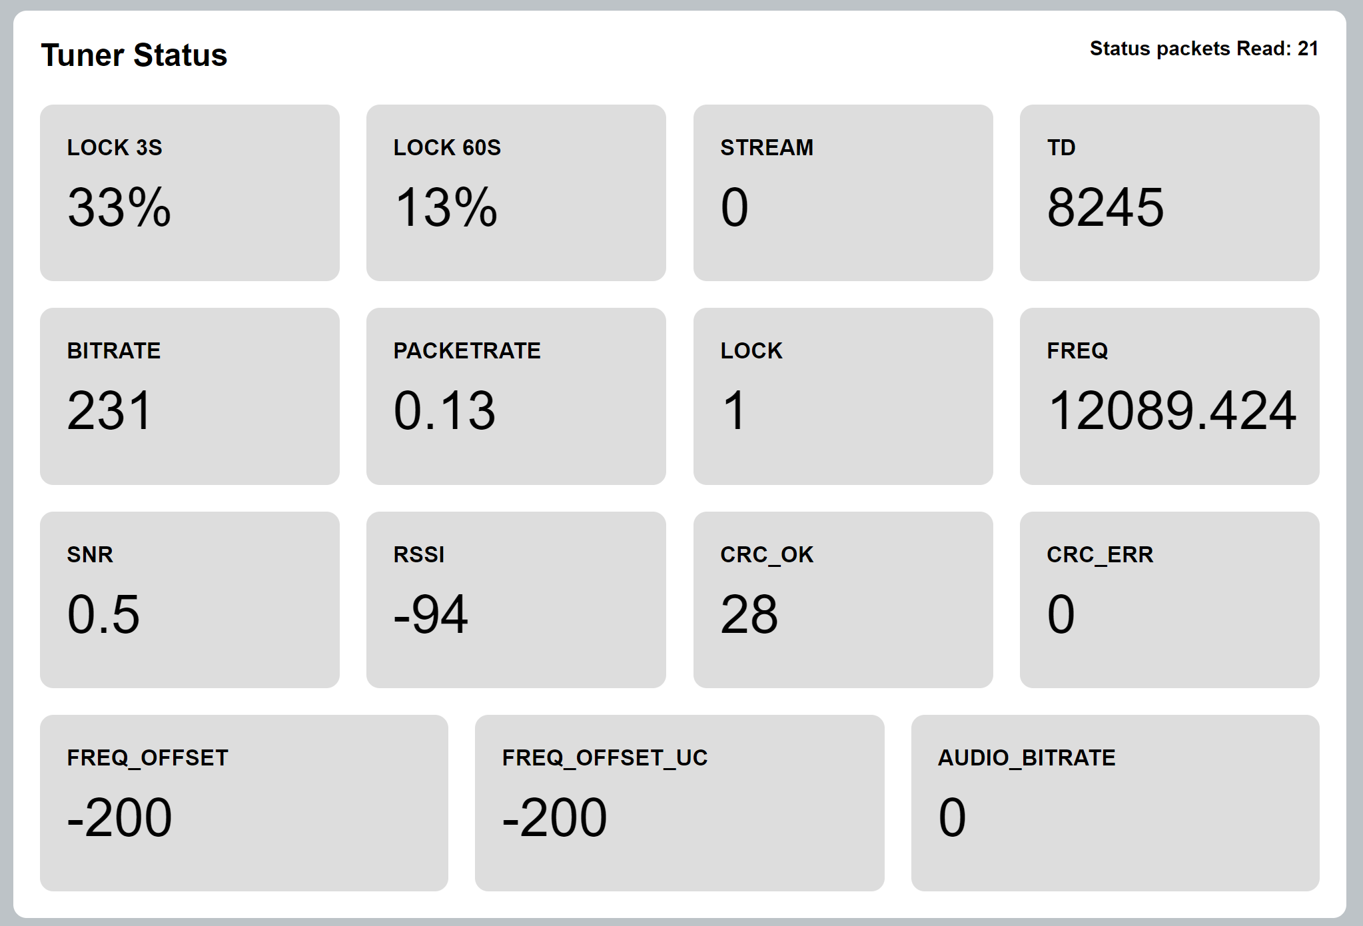1363x926 pixels.
Task: Select the LOCK 60S 13% card
Action: (516, 193)
